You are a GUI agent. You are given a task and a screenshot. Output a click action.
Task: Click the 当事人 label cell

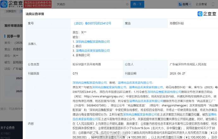48,44
